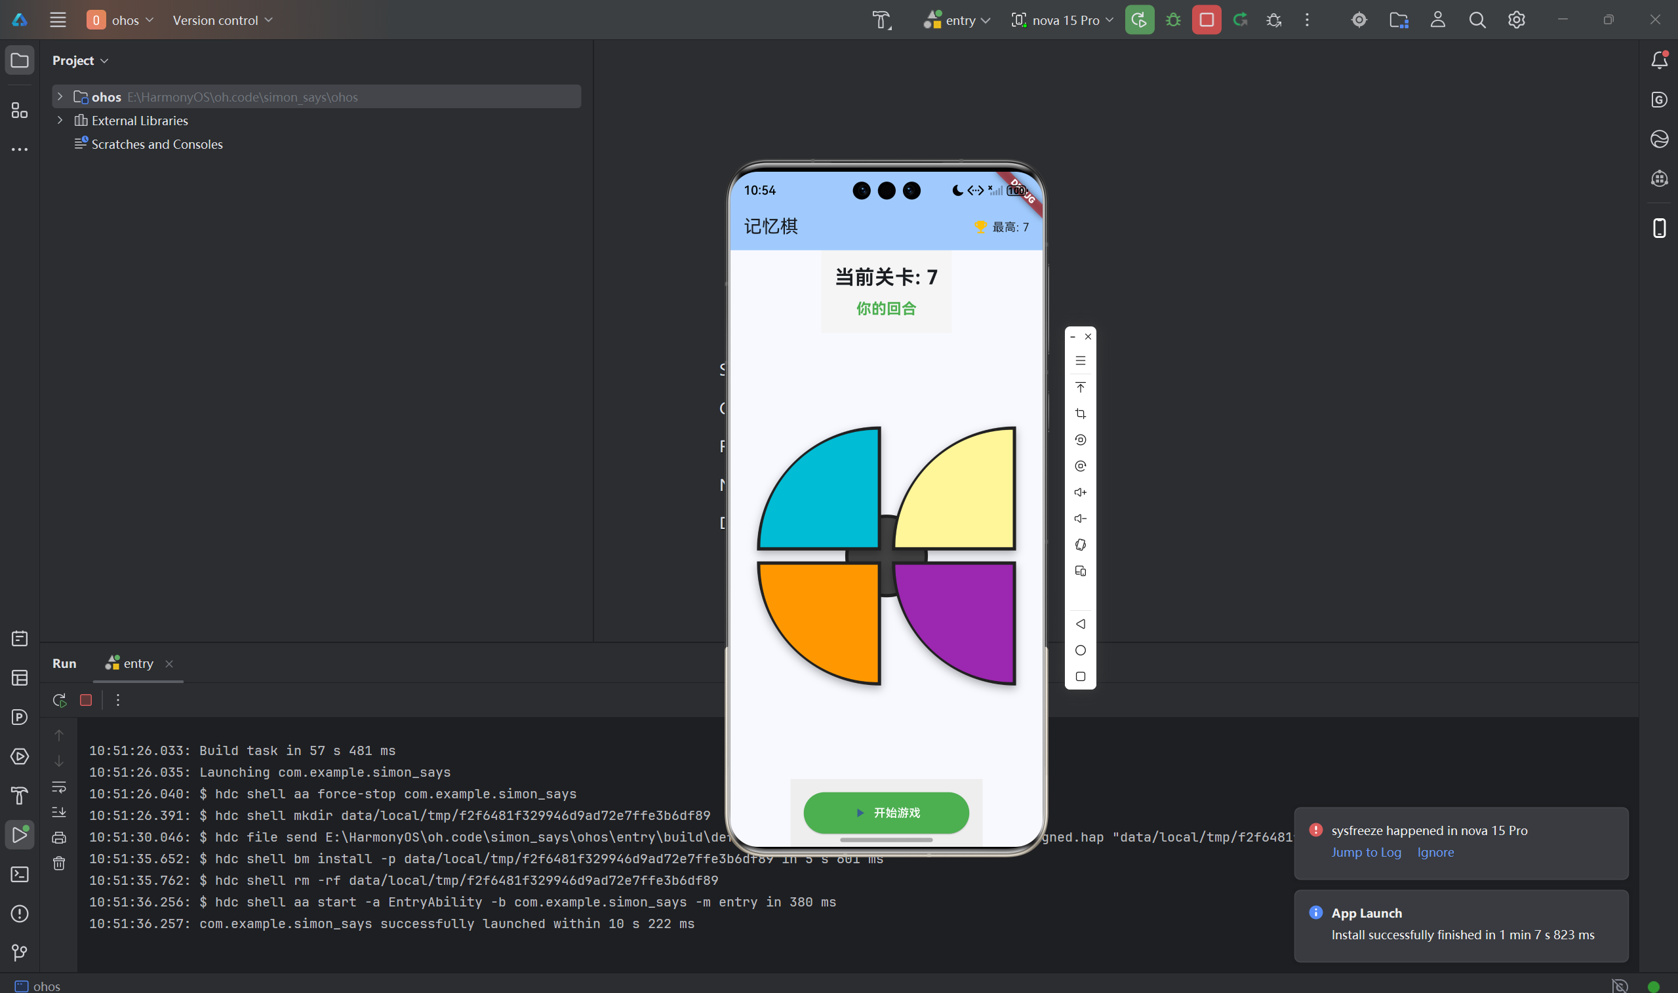Expand the ohos project tree node
Image resolution: width=1678 pixels, height=993 pixels.
[x=60, y=96]
